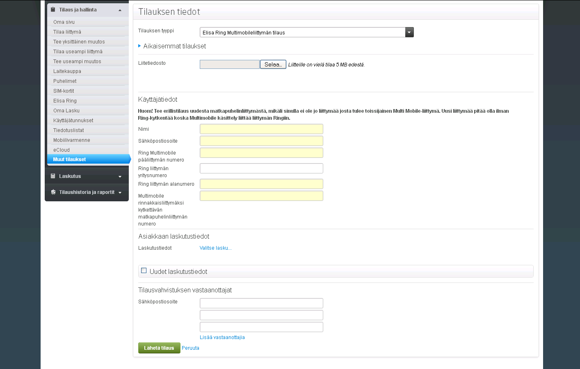Click first confirmation recipient email field
This screenshot has height=369, width=580.
[x=261, y=303]
